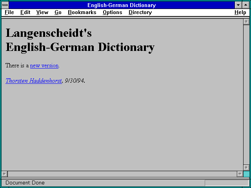Open the Bookmarks menu
Screen dimensions: 251x188
82,13
